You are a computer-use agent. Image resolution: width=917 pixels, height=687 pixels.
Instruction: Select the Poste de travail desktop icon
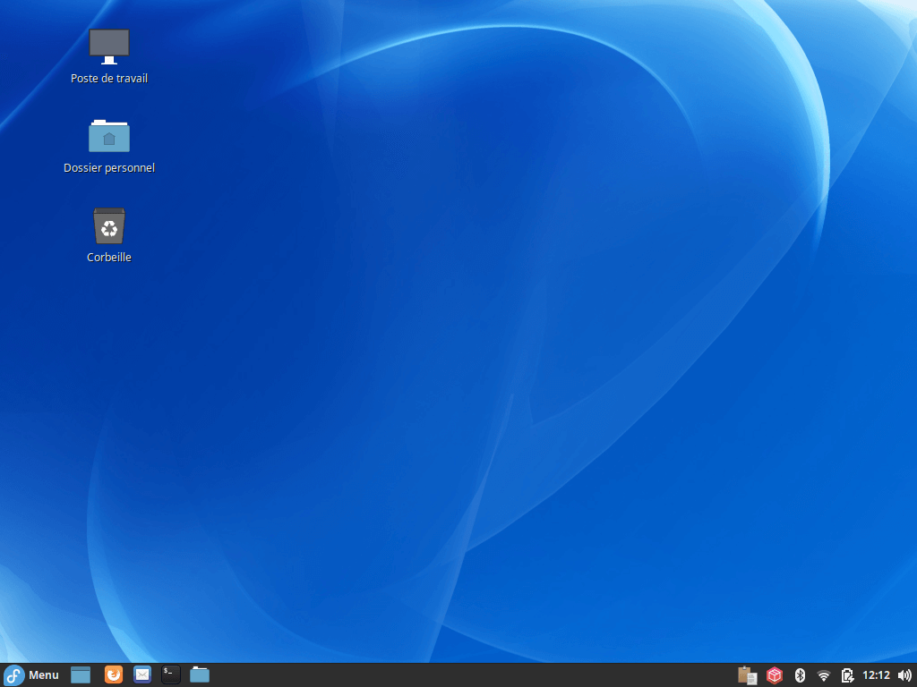(x=108, y=47)
